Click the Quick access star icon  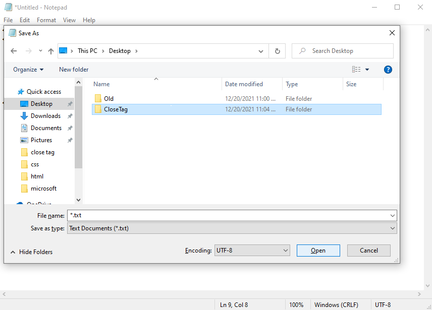click(x=21, y=92)
